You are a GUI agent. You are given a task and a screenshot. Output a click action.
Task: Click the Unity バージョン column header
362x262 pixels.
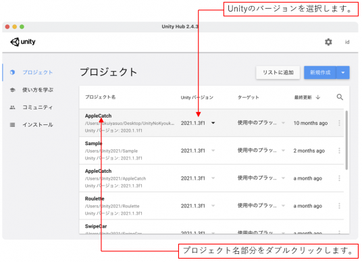[x=197, y=97]
